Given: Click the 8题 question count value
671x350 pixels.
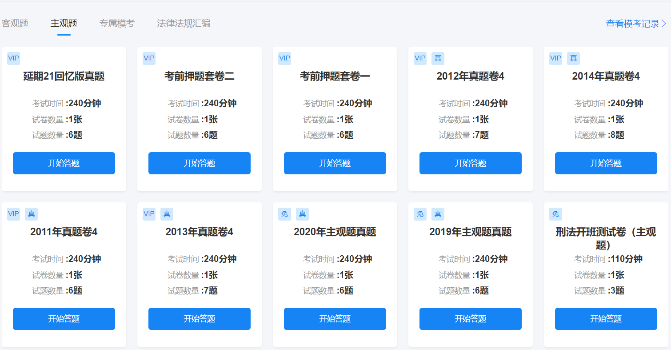Looking at the screenshot, I should pyautogui.click(x=617, y=135).
